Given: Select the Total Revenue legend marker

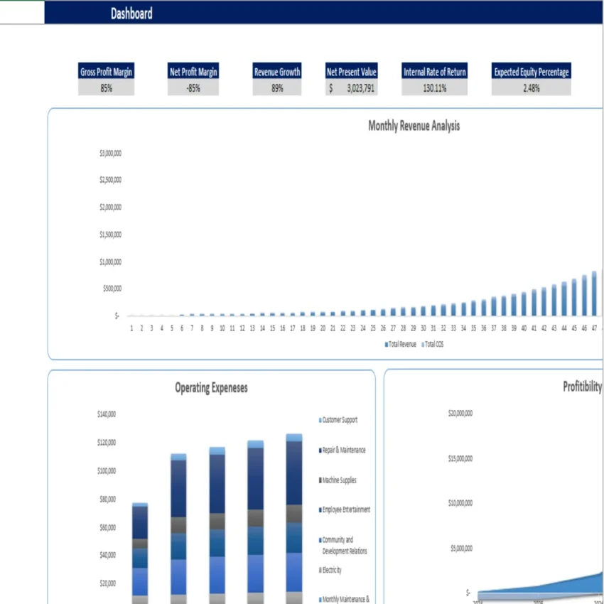Looking at the screenshot, I should click(385, 345).
